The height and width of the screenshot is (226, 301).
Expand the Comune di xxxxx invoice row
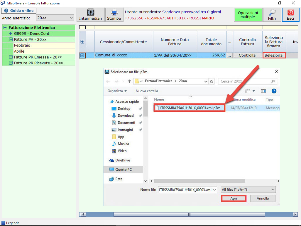[x=82, y=55]
